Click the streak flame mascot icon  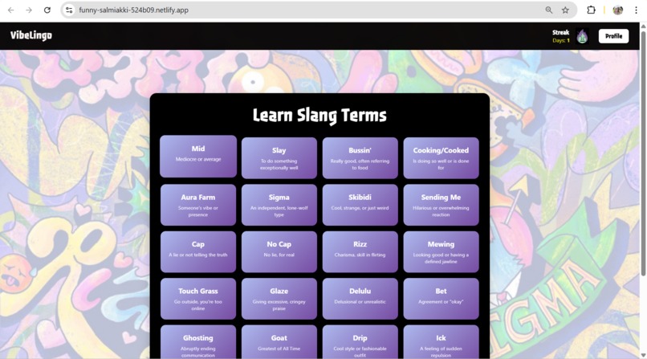click(582, 36)
